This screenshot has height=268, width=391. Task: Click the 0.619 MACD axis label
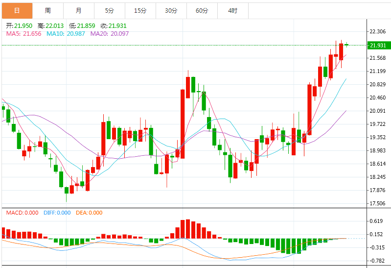[376, 221]
